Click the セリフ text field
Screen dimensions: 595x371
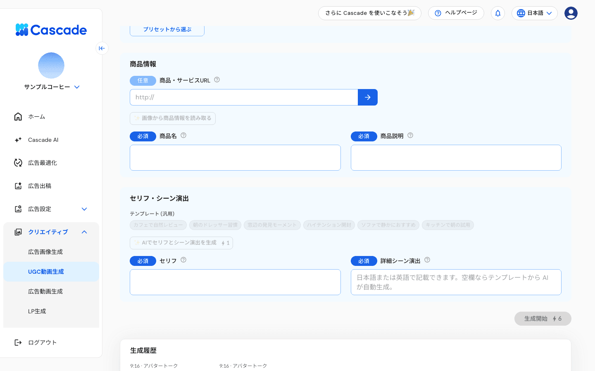click(x=235, y=282)
